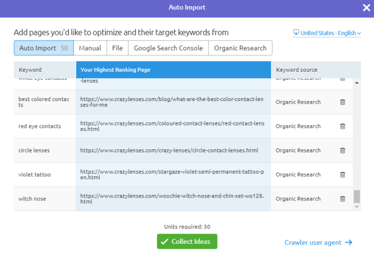Delete the 'best colored contacts' keyword row
The image size is (374, 259).
pyautogui.click(x=342, y=102)
